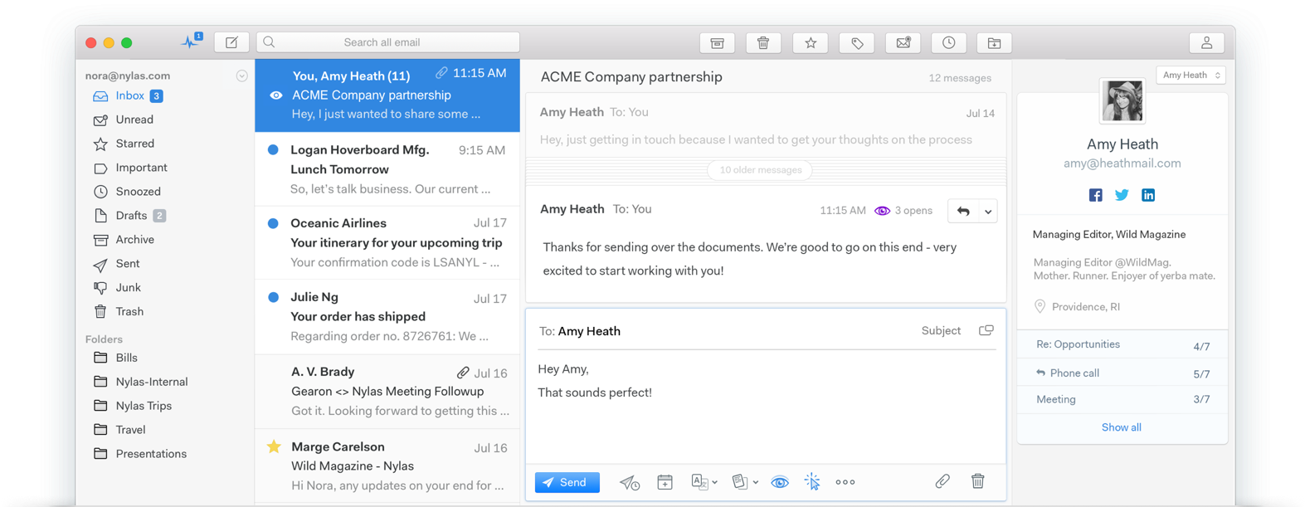Select the ACME Company partnership thread
Image resolution: width=1305 pixels, height=507 pixels.
click(387, 95)
